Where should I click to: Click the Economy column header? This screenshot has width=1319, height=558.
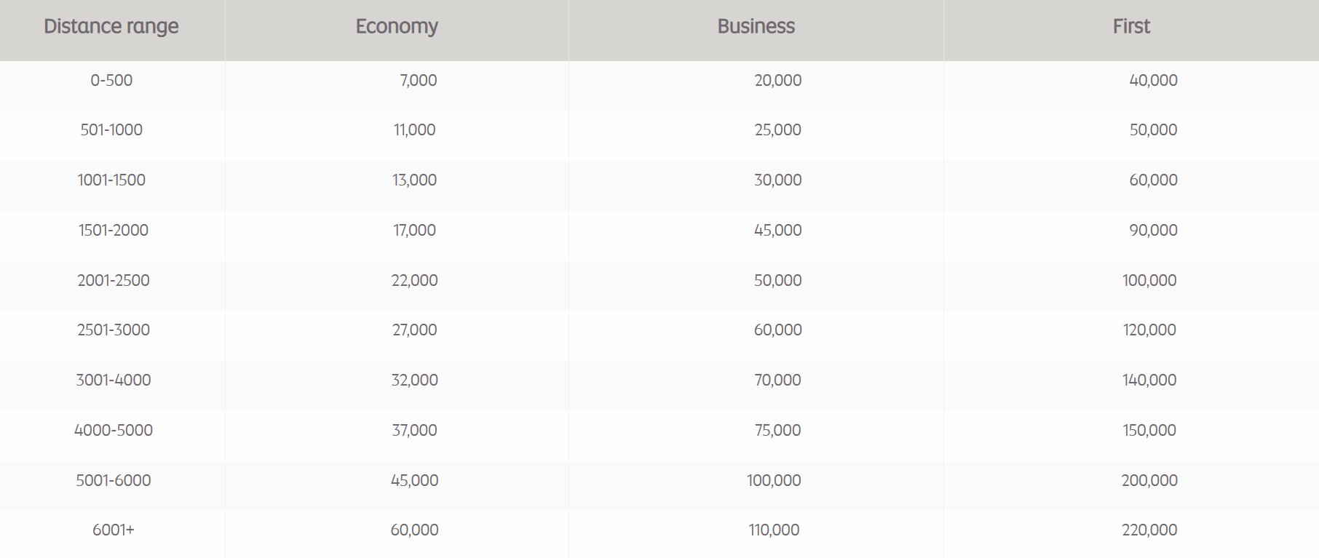click(397, 27)
